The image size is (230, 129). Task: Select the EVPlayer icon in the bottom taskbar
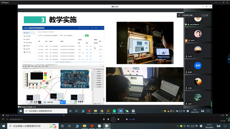point(107,126)
